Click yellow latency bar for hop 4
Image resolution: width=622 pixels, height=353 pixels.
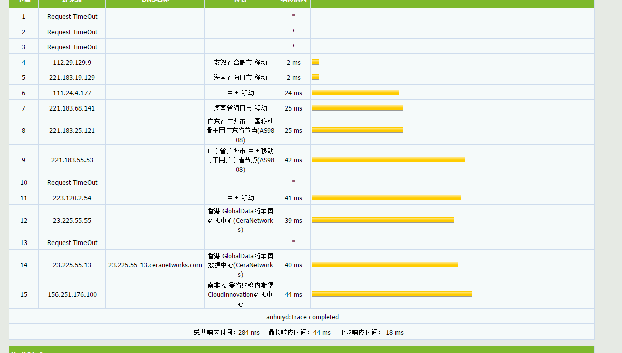[316, 62]
